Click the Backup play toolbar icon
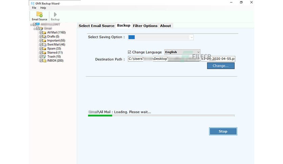The image size is (283, 164). [55, 15]
